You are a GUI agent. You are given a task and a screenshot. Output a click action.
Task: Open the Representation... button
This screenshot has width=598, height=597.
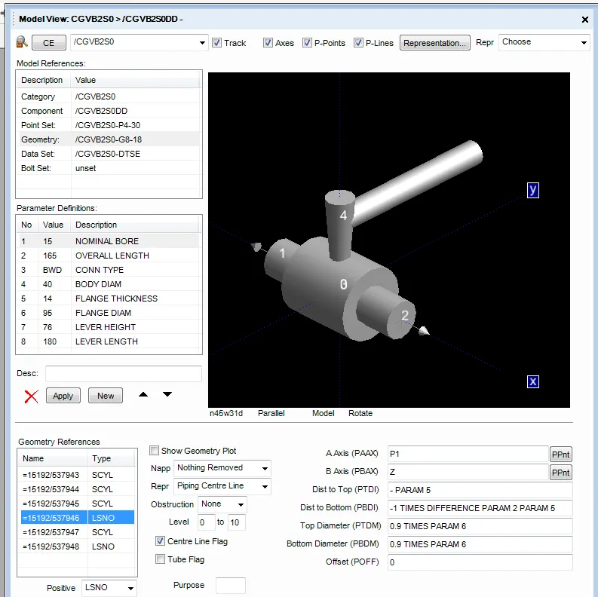435,43
